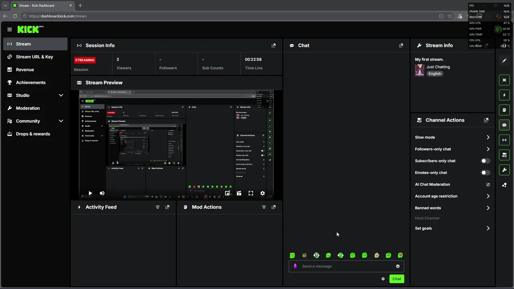Image resolution: width=514 pixels, height=289 pixels.
Task: Toggle Mod Actions document icon in right sidebar
Action: [504, 110]
